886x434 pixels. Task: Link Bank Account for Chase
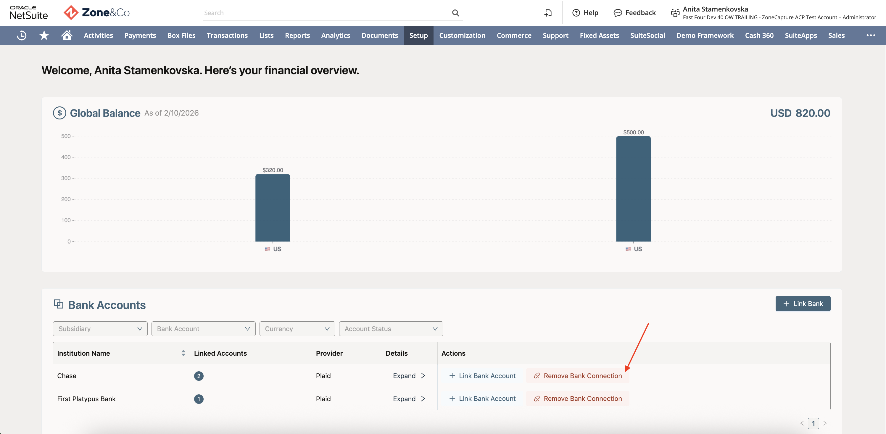click(x=483, y=376)
